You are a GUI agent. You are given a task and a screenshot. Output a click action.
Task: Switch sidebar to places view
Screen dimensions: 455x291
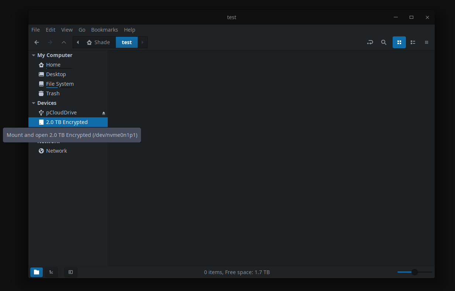click(x=36, y=272)
